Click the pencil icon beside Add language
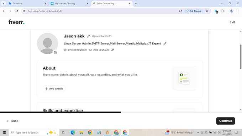The height and width of the screenshot is (136, 242). (x=113, y=50)
